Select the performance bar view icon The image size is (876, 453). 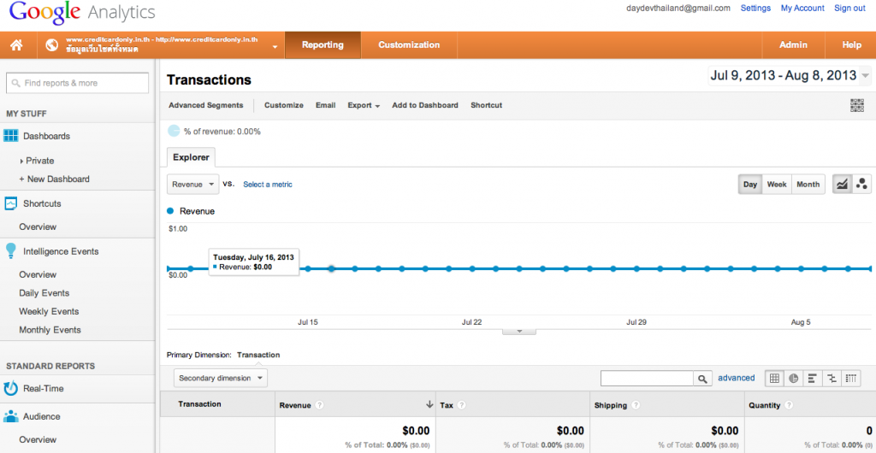coord(813,379)
